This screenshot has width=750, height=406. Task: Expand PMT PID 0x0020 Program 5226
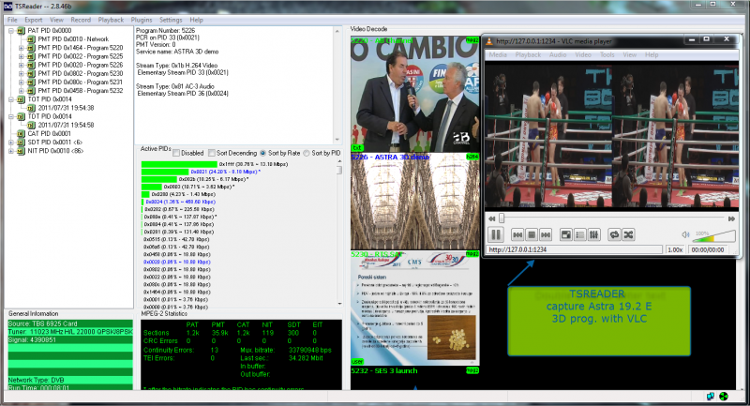pyautogui.click(x=21, y=65)
